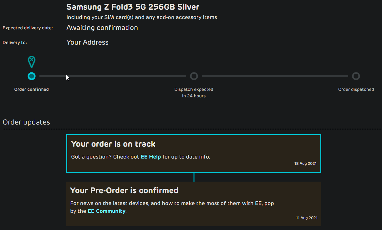Select the Order dispatched progress circle
The height and width of the screenshot is (230, 382).
pos(356,76)
